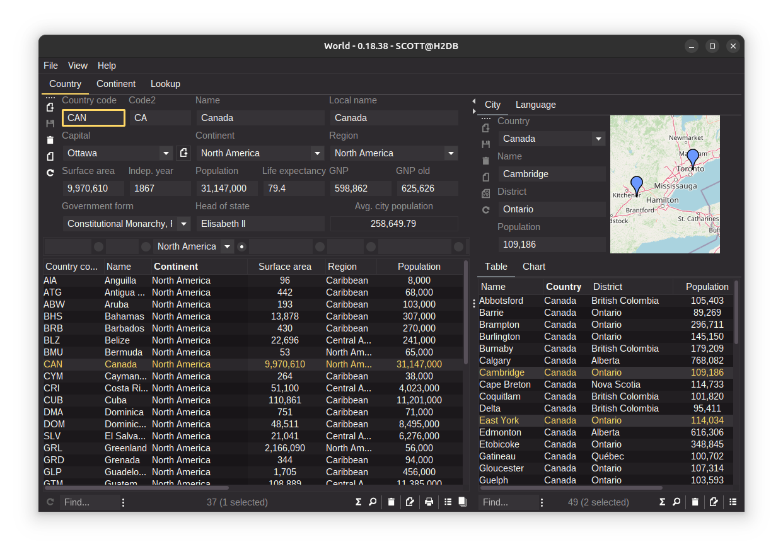Sort country table by Continent header
Screen dimensions: 783x554
(x=199, y=267)
